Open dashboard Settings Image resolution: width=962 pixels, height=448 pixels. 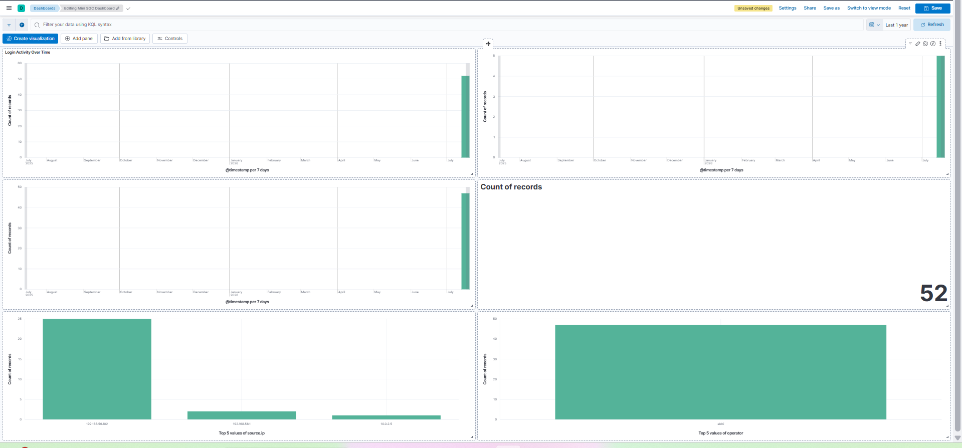pos(788,8)
